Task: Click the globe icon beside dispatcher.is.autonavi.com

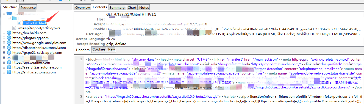Action: click(x=9, y=47)
